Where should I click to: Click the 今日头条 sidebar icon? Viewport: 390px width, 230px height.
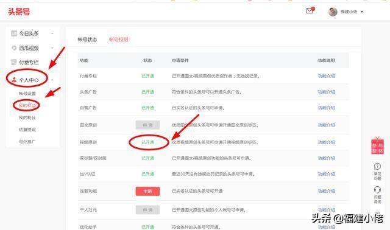pyautogui.click(x=14, y=33)
